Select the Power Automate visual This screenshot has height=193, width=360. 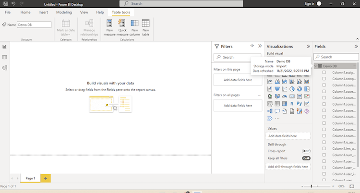[270, 119]
